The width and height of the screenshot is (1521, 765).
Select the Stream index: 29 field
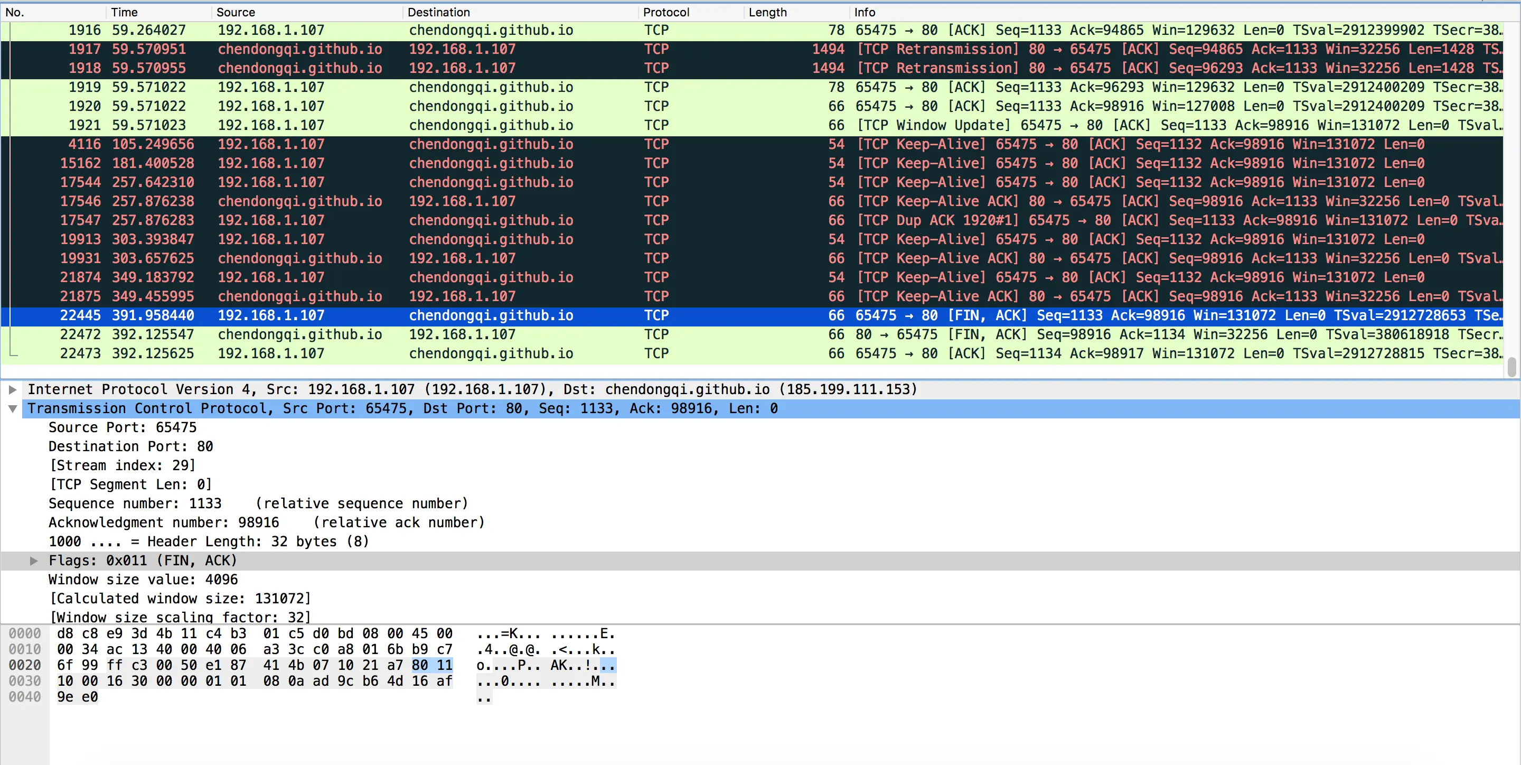pyautogui.click(x=122, y=465)
